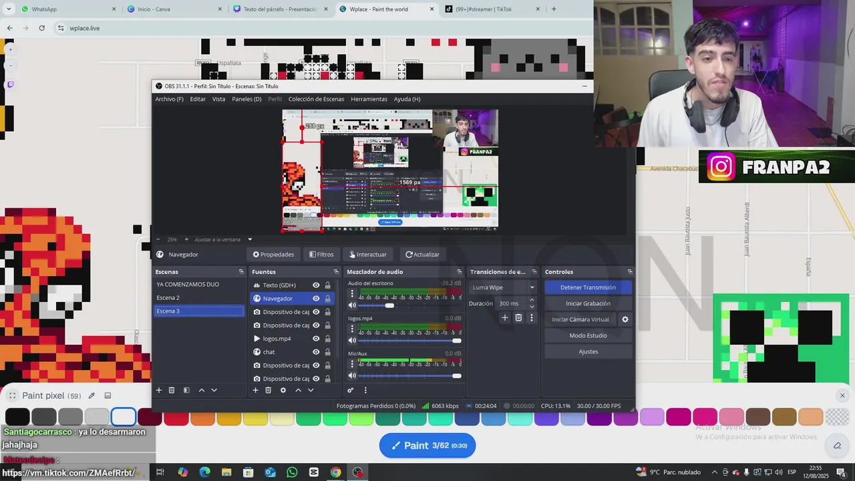This screenshot has height=481, width=855.
Task: Click Duración 300 ms field
Action: 512,303
